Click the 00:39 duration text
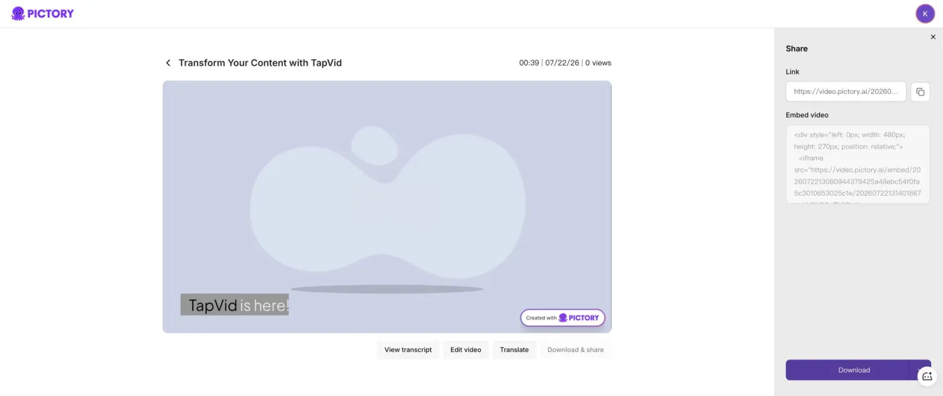Viewport: 943px width, 396px height. click(529, 62)
